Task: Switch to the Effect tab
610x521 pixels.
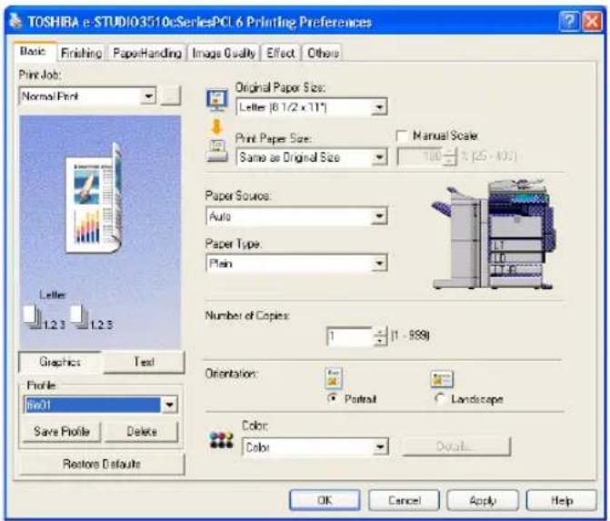Action: click(x=281, y=53)
